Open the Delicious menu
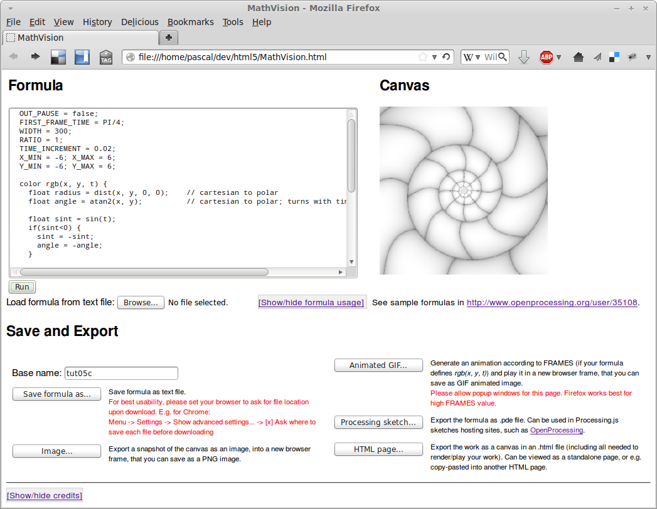 [139, 22]
